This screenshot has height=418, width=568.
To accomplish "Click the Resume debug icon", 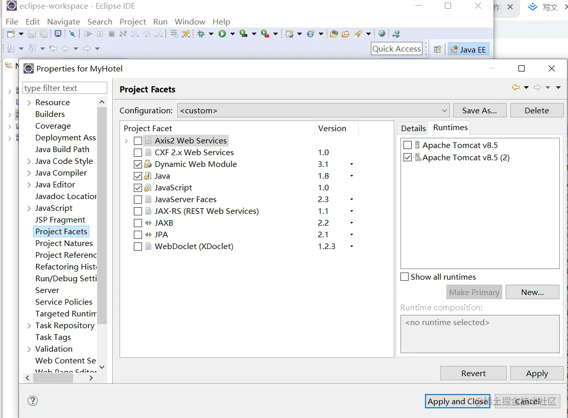I will point(88,34).
